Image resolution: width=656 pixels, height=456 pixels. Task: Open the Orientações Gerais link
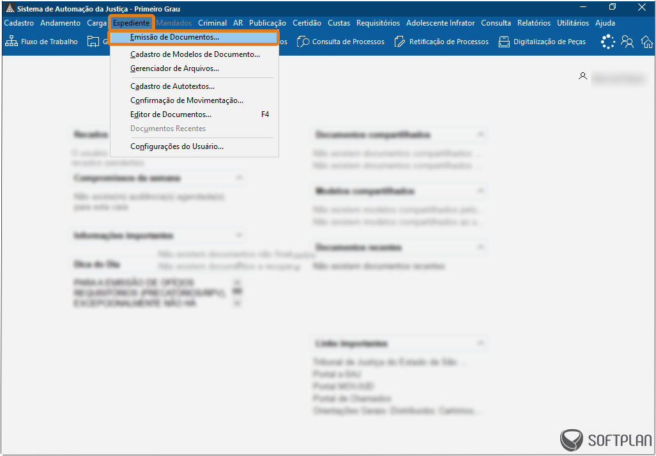[397, 411]
